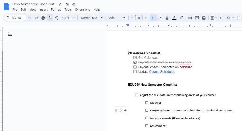Open the highlight color picker
The width and height of the screenshot is (242, 131).
(182, 18)
